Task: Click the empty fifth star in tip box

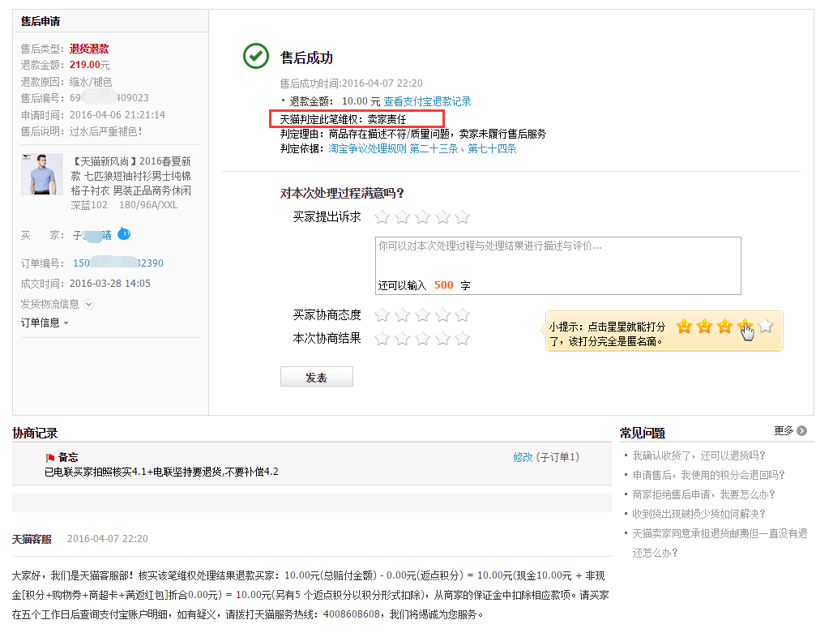Action: coord(766,326)
